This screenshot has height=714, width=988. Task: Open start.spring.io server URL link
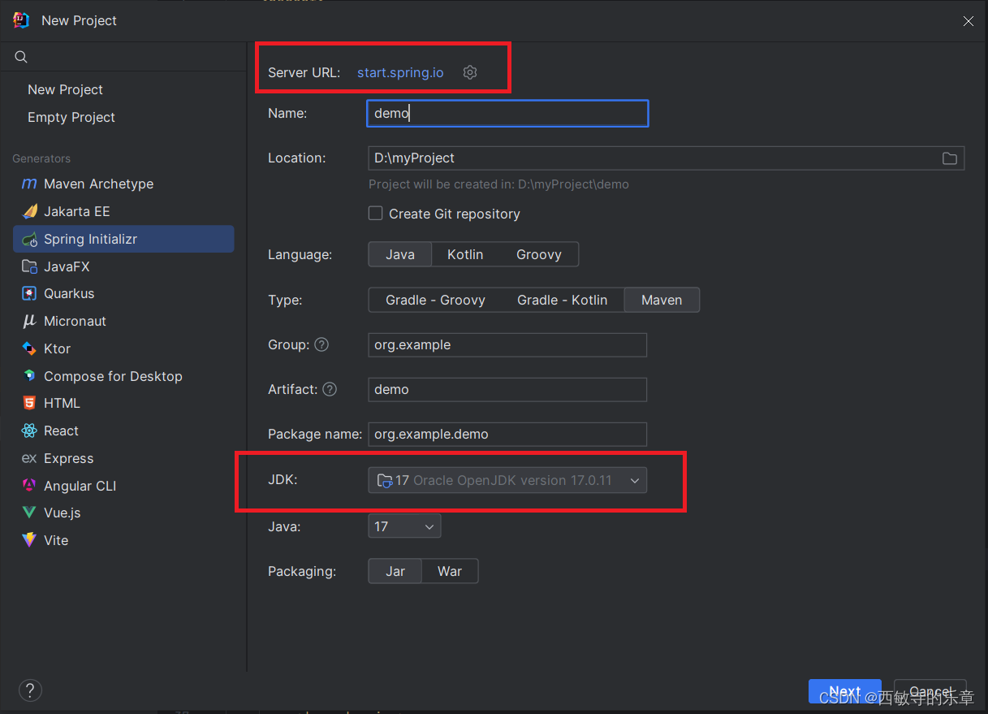(400, 72)
